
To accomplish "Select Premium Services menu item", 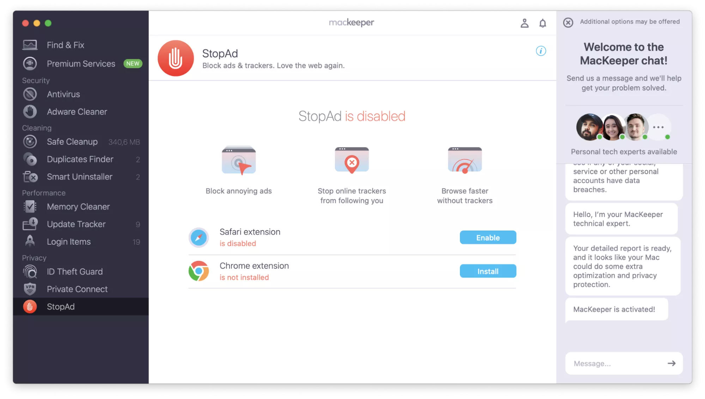I will click(x=81, y=63).
